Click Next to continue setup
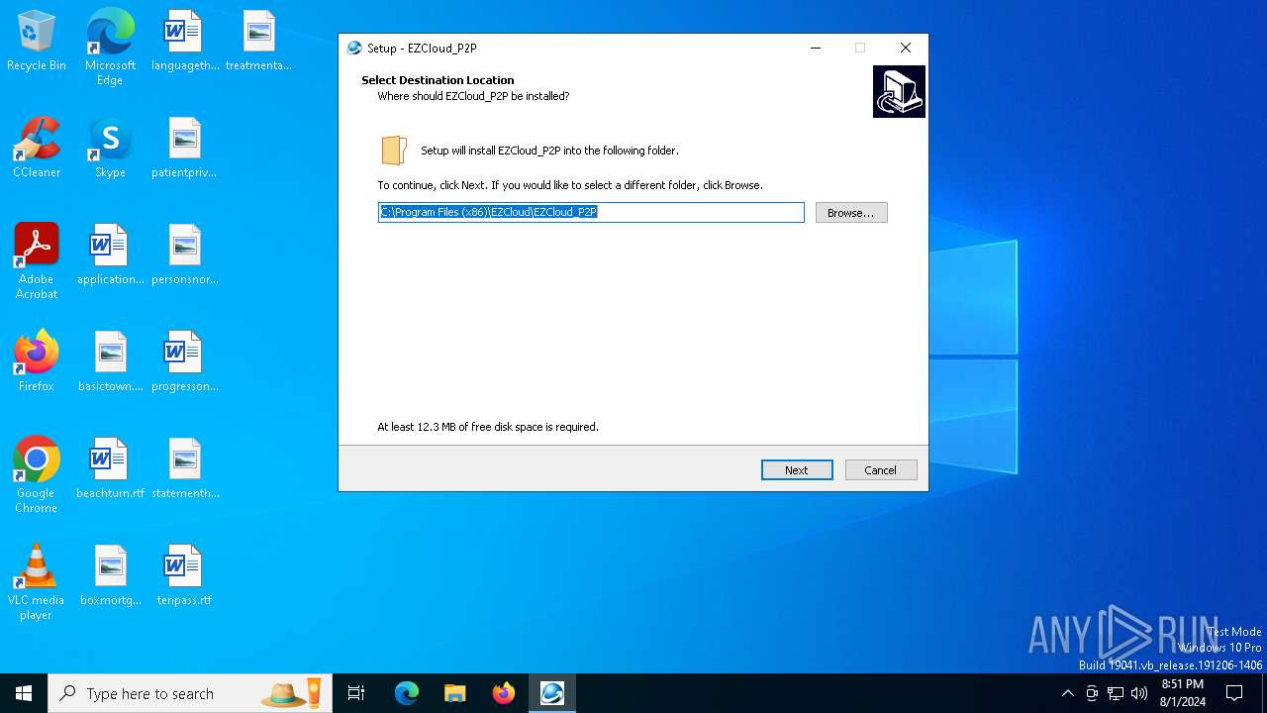Screen dimensions: 1267x713 pyautogui.click(x=797, y=469)
